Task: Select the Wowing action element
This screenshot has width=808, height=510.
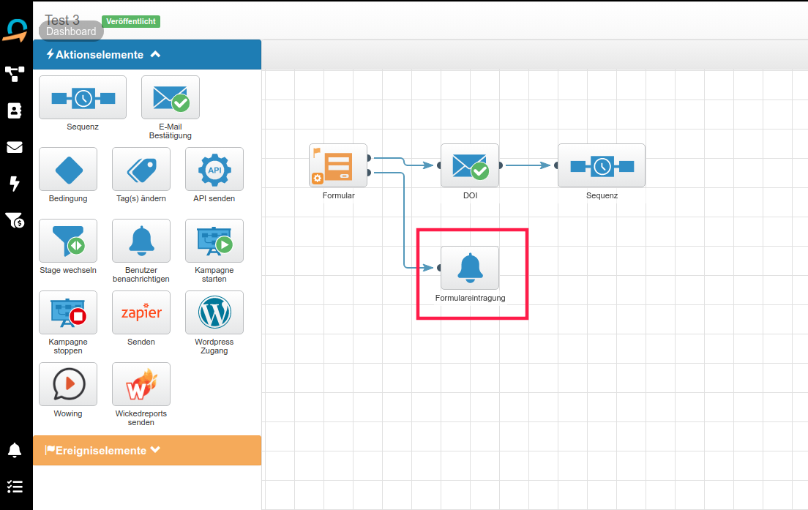Action: click(68, 384)
